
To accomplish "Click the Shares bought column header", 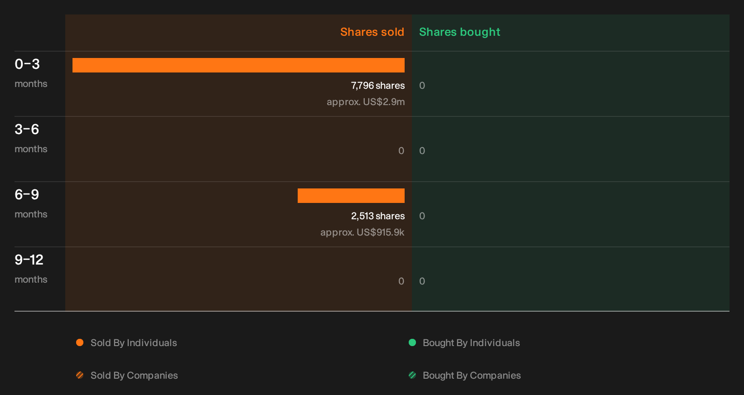I will [x=459, y=32].
